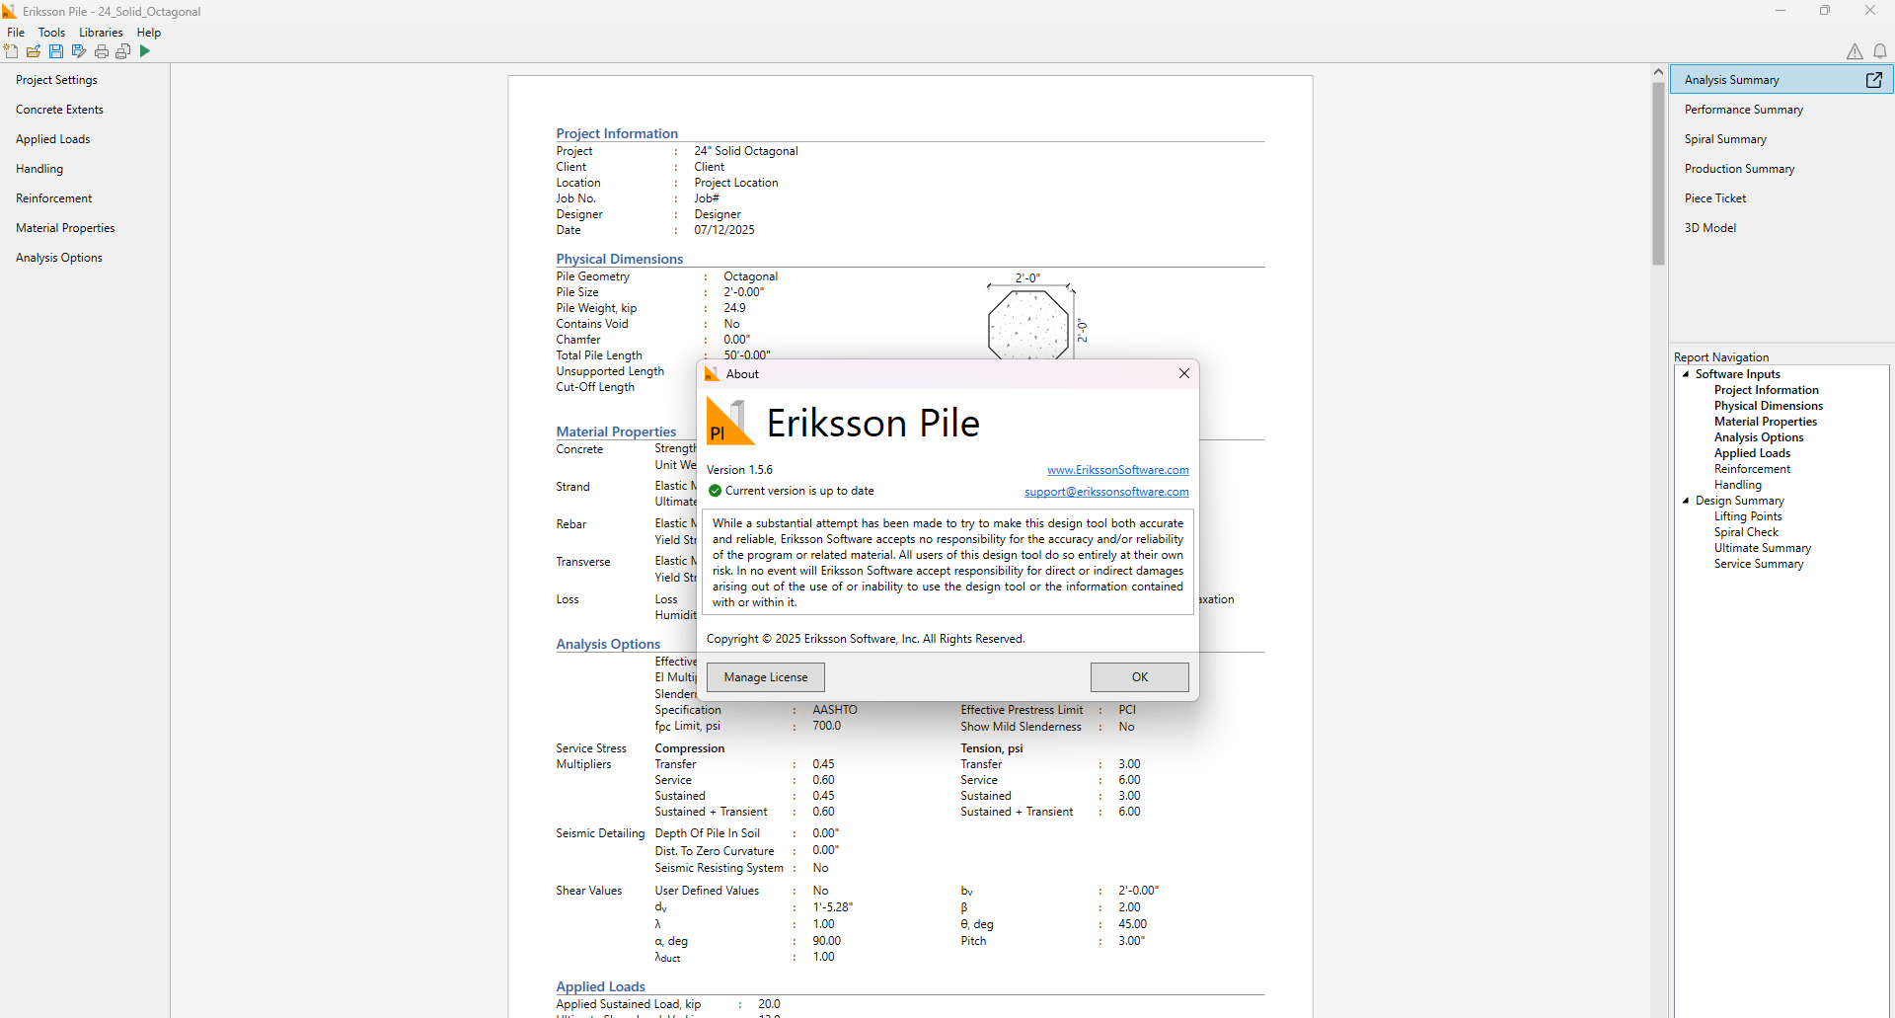Click the Project Information heading in report
This screenshot has height=1018, width=1895.
point(617,133)
